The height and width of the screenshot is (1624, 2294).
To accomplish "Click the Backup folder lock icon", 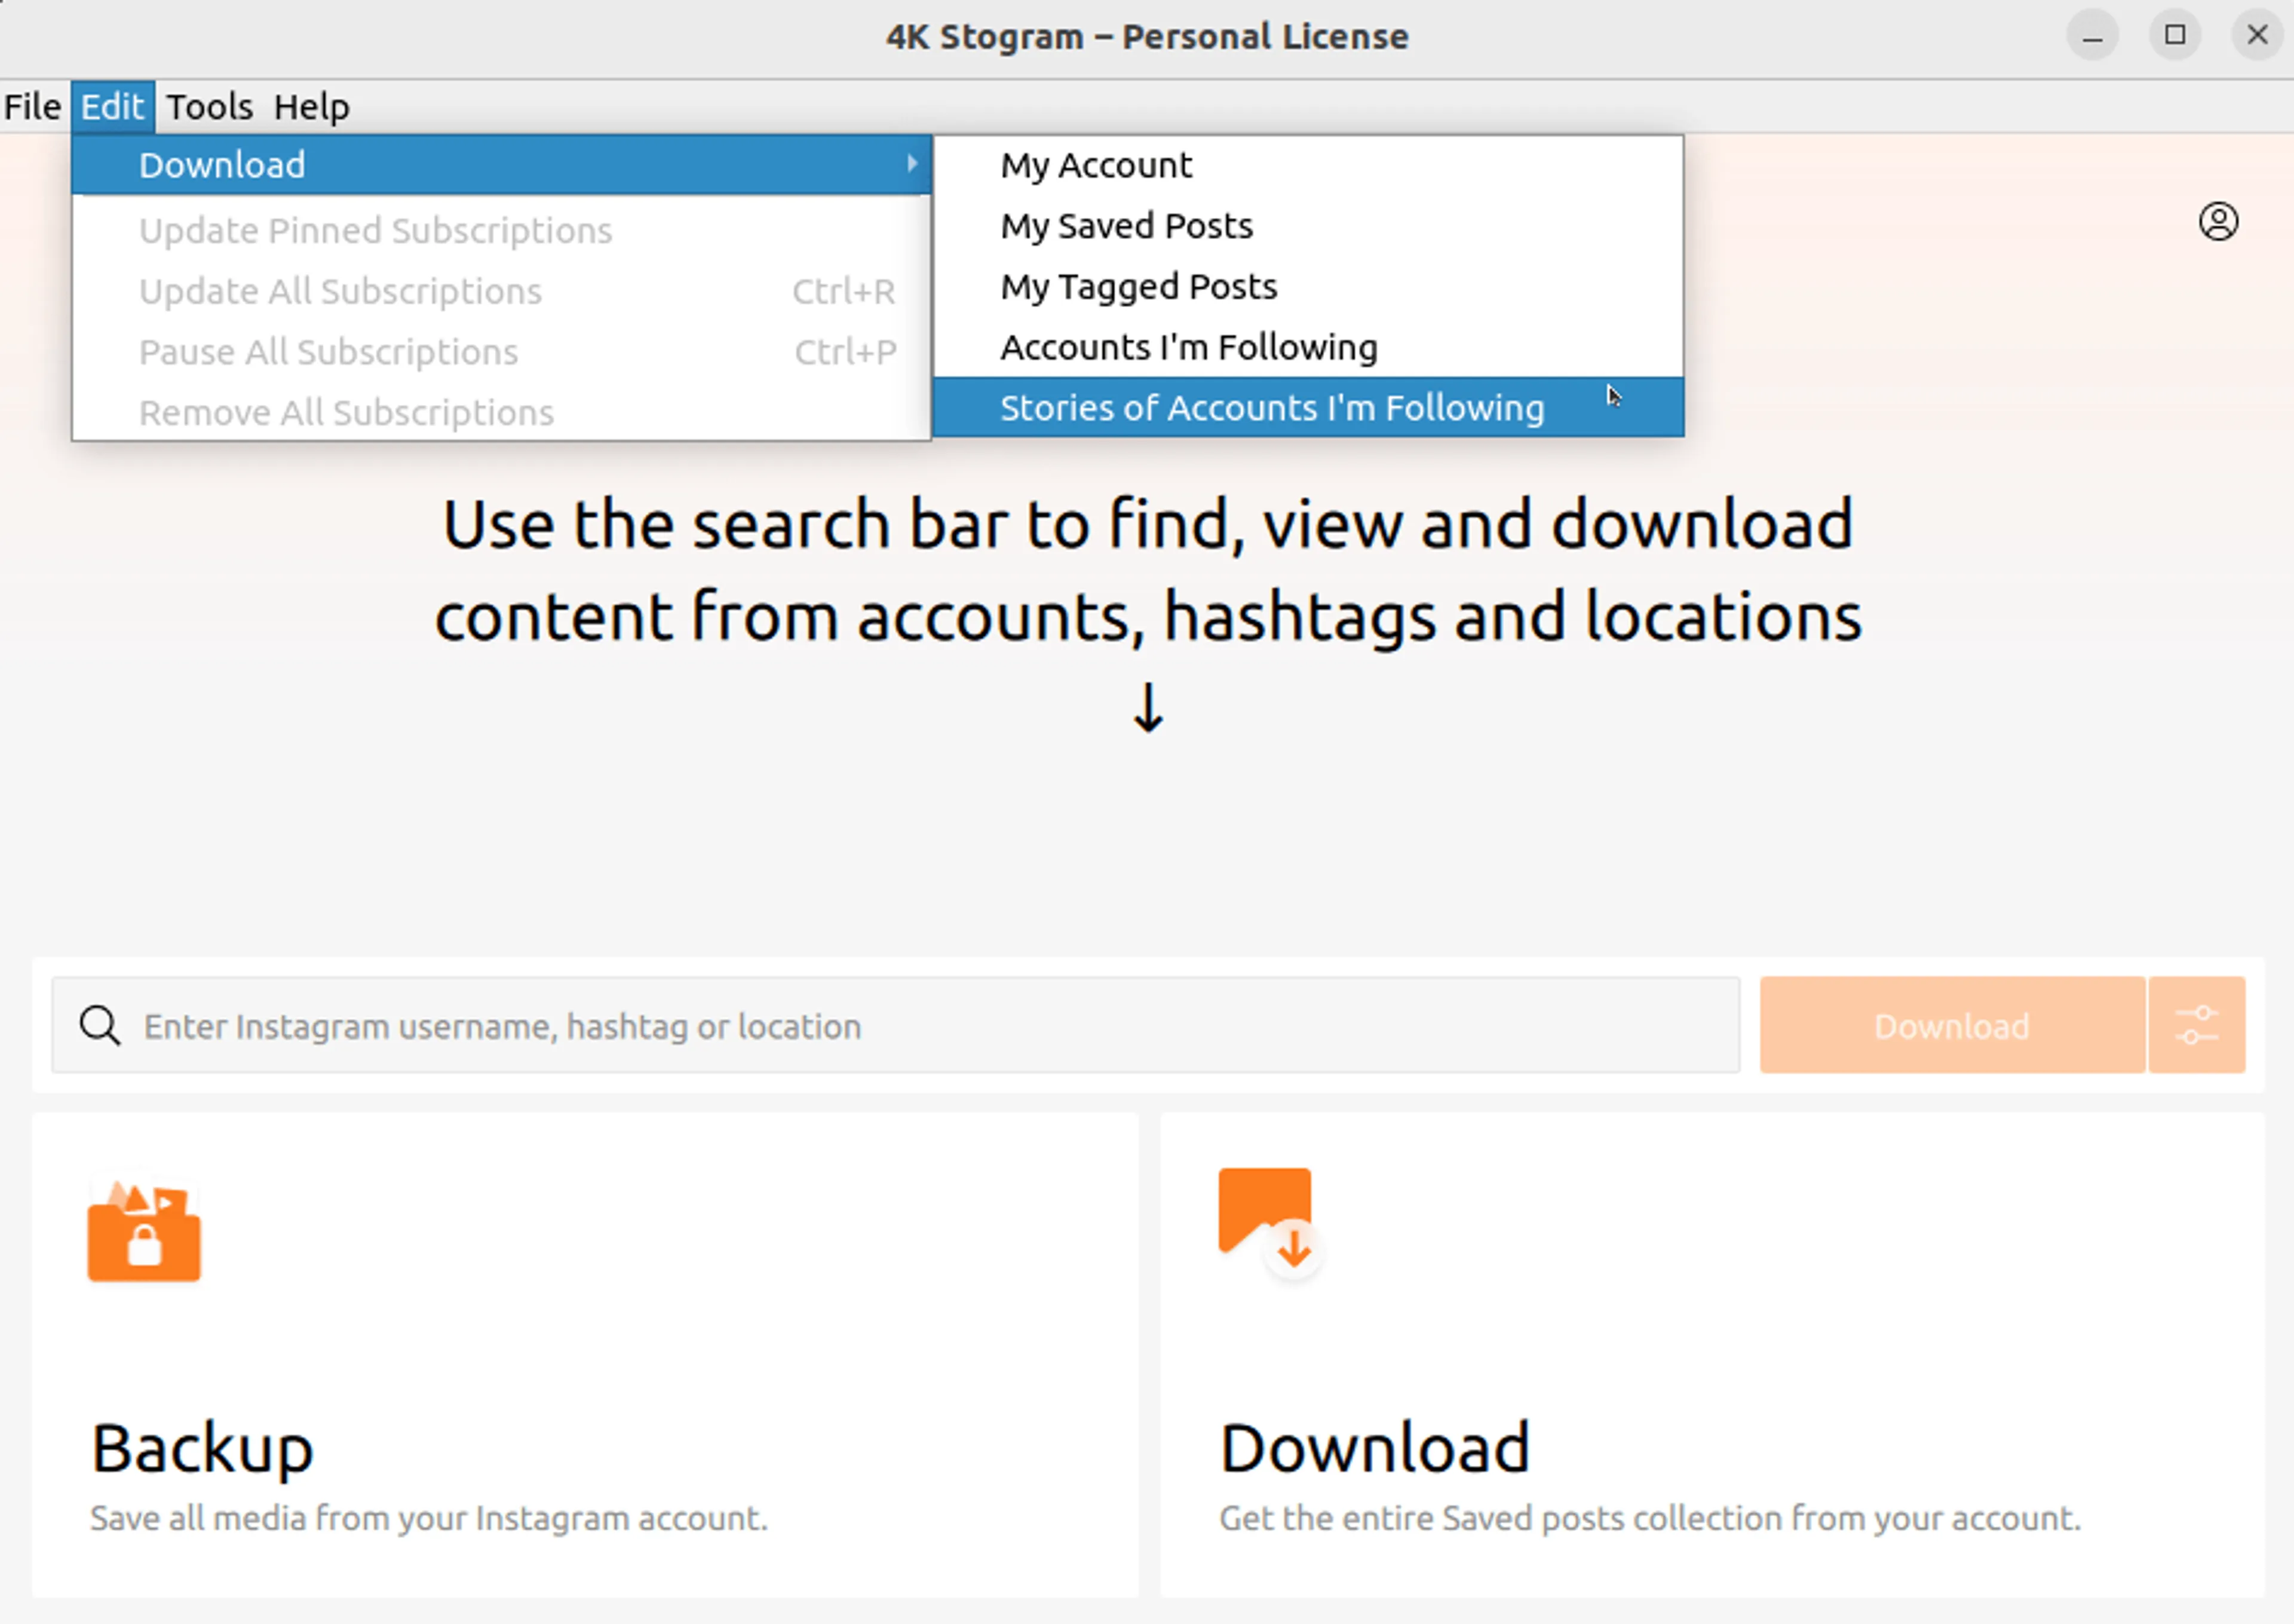I will point(144,1231).
